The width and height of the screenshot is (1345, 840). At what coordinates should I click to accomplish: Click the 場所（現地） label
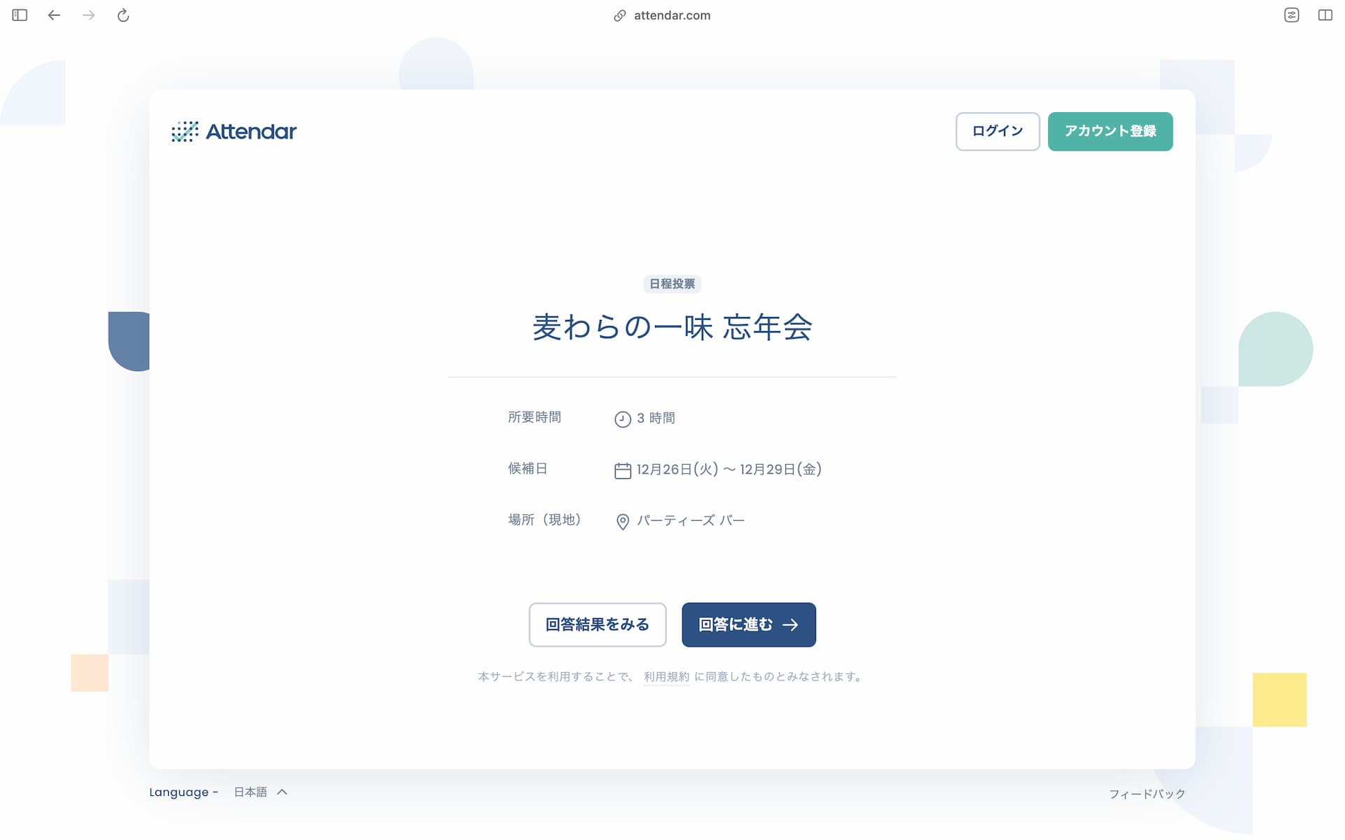tap(545, 519)
